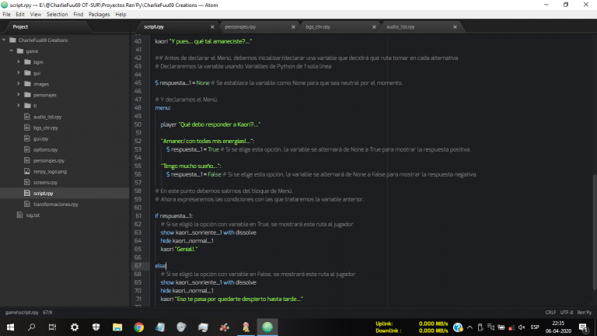597x336 pixels.
Task: Open the Selection menu
Action: (x=57, y=14)
